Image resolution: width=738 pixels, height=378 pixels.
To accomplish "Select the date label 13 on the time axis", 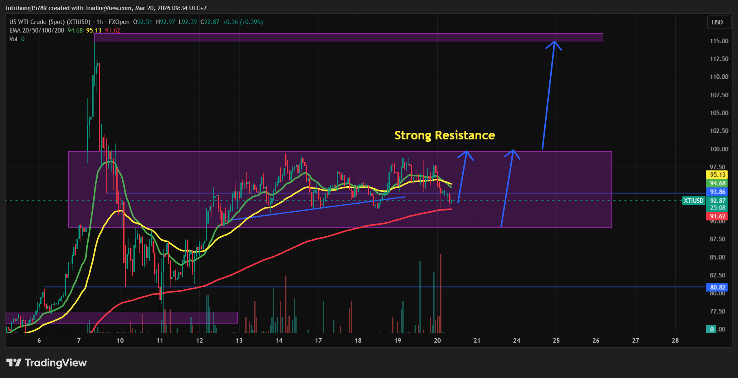I will point(239,341).
